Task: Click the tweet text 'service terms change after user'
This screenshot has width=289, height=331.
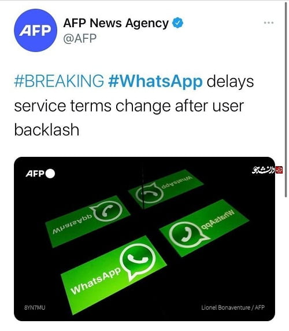Action: [129, 106]
